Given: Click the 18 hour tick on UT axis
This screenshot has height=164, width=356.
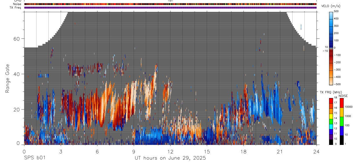Looking at the screenshot, I should point(243,151).
